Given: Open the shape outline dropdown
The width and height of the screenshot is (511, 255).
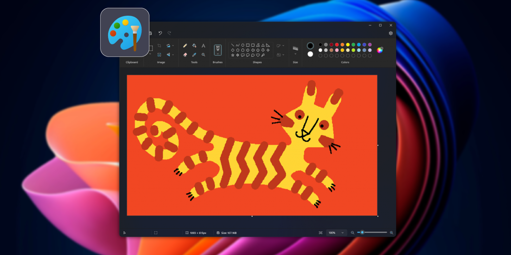Looking at the screenshot, I should coord(280,45).
